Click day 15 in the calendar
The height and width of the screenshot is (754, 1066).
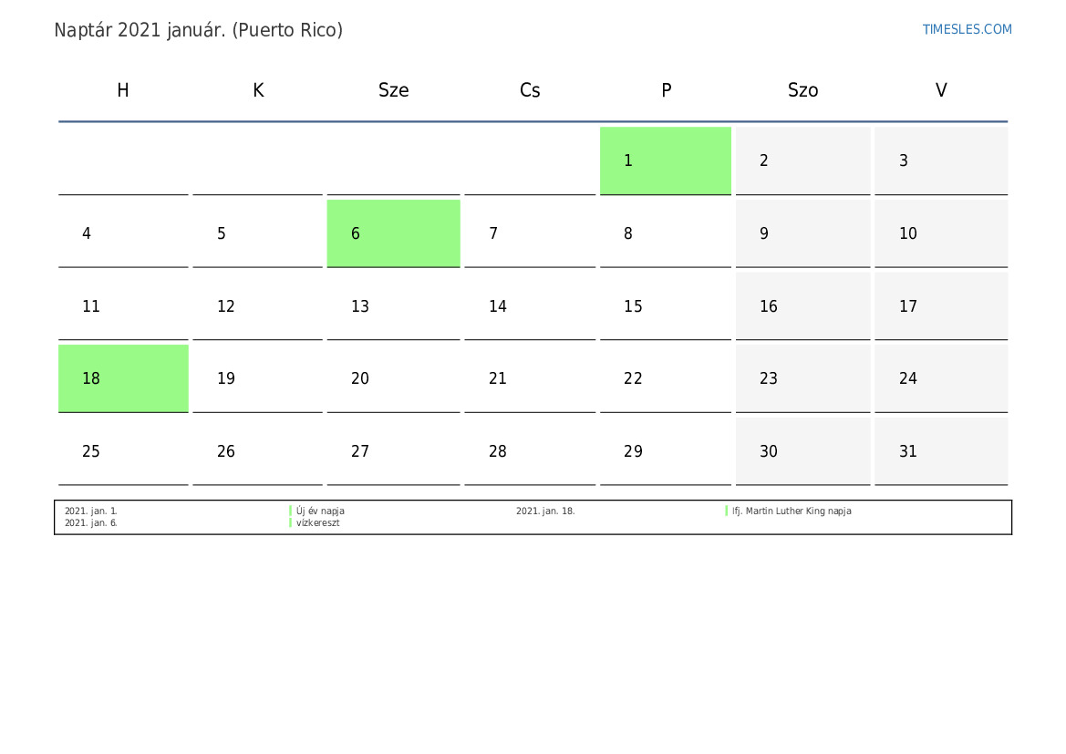[x=666, y=306]
